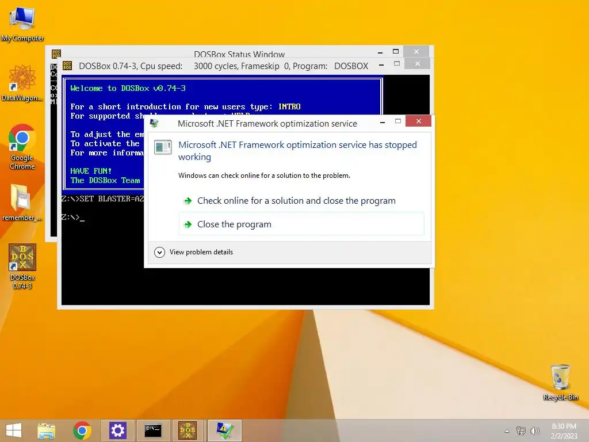Choose Close the program option
The height and width of the screenshot is (442, 589).
pos(301,224)
